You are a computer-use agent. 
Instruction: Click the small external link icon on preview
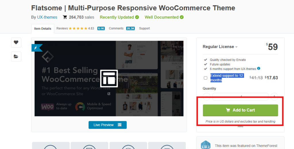[109, 94]
